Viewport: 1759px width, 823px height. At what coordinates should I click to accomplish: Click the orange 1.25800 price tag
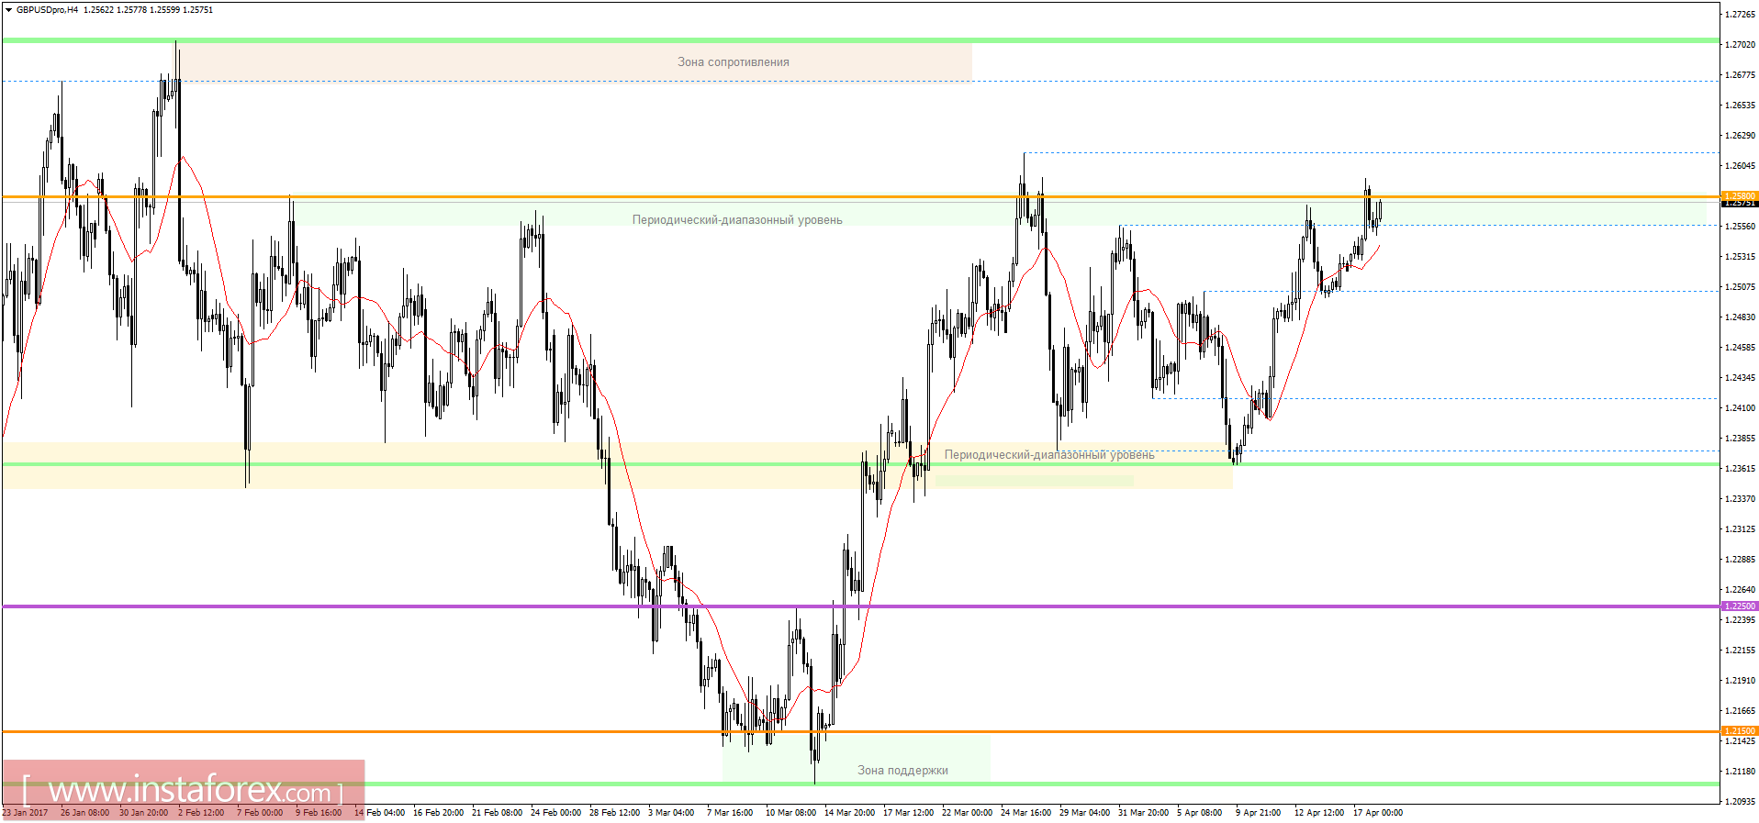1739,196
